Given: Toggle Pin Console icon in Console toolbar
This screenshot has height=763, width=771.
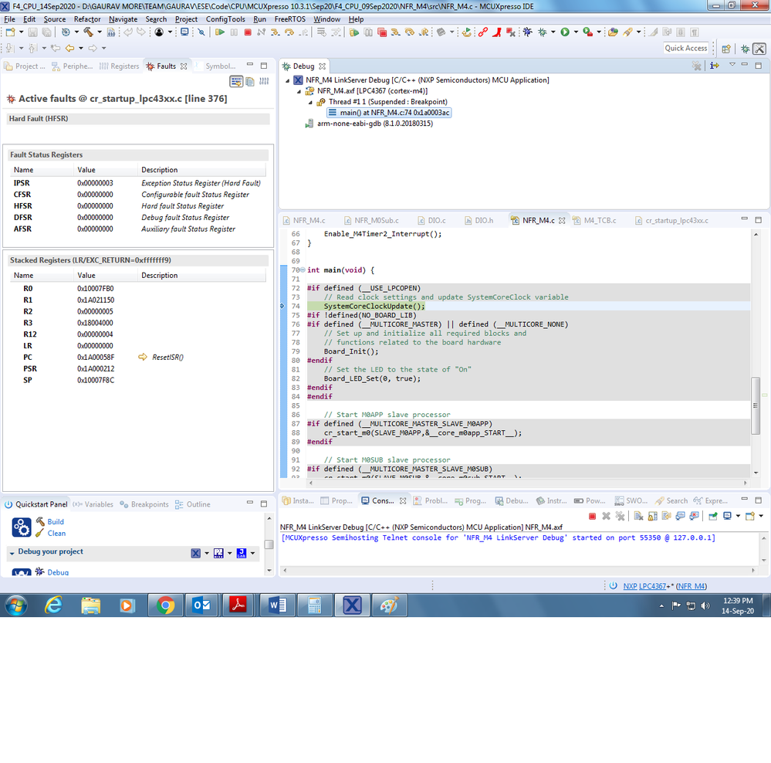Looking at the screenshot, I should (713, 516).
